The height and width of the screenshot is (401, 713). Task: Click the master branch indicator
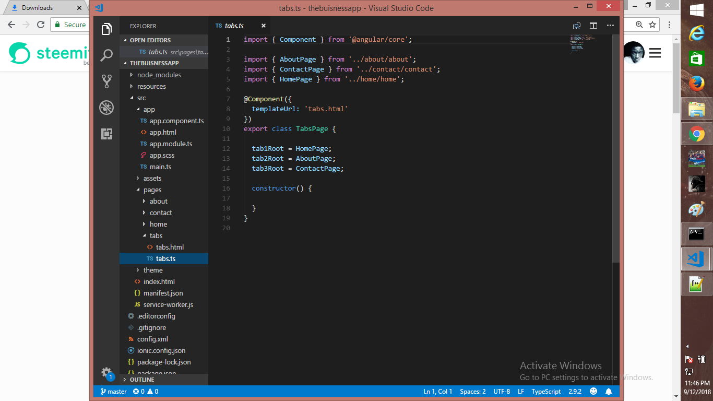[114, 391]
